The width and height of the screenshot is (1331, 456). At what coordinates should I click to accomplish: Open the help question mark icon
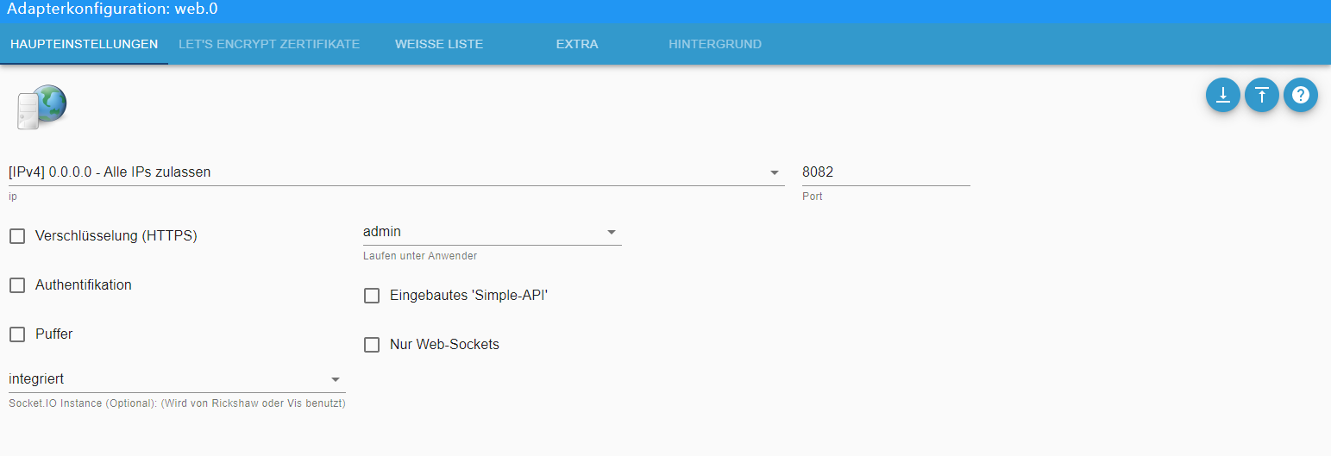(1301, 95)
